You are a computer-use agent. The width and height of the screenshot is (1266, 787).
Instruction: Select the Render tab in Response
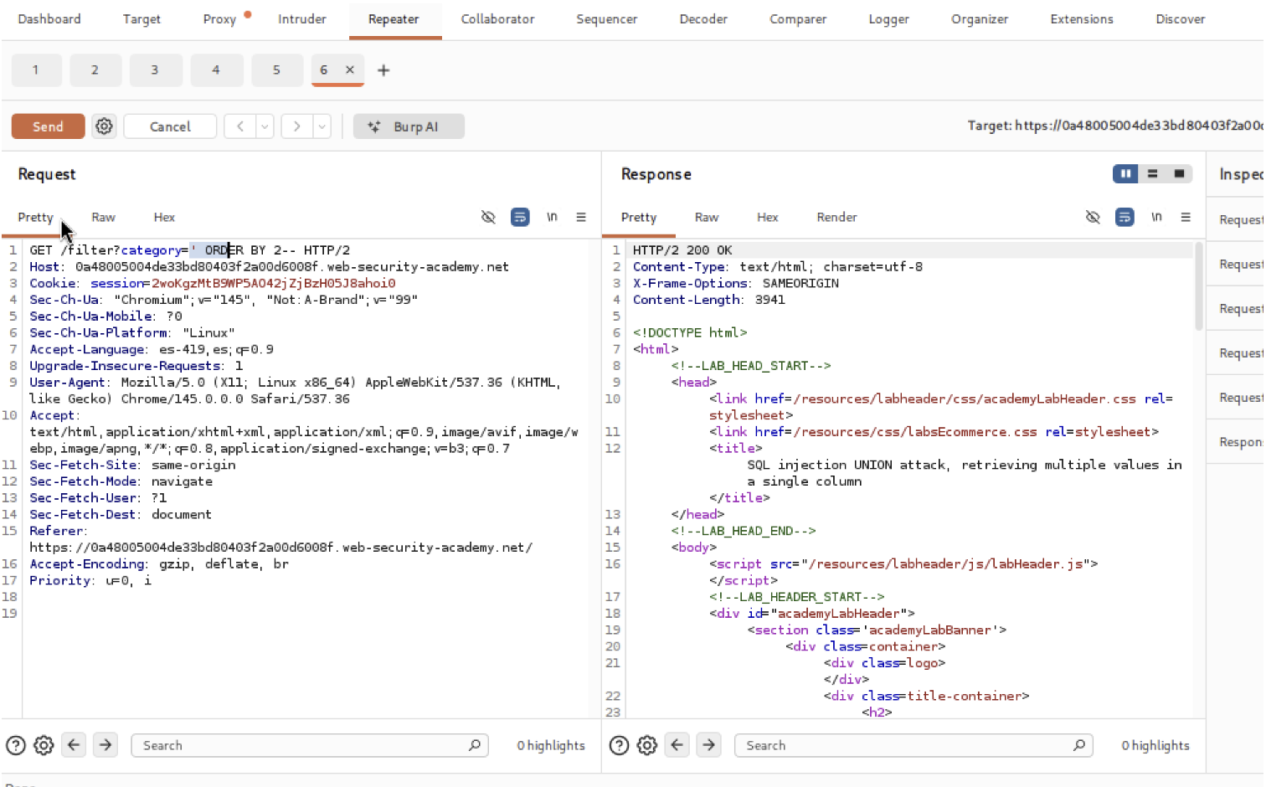coord(836,218)
